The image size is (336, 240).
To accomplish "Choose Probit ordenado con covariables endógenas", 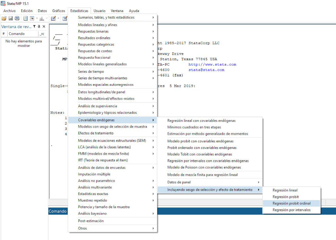I will 210,148.
